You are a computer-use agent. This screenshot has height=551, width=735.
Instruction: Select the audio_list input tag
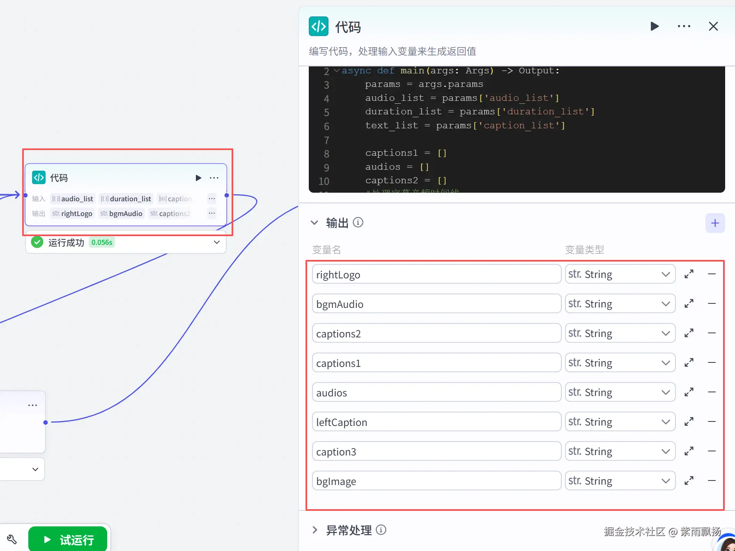coord(73,199)
